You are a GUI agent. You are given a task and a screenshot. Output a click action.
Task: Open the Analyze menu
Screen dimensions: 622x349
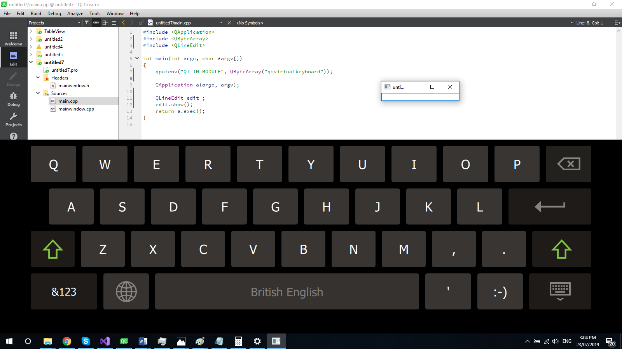(x=75, y=14)
